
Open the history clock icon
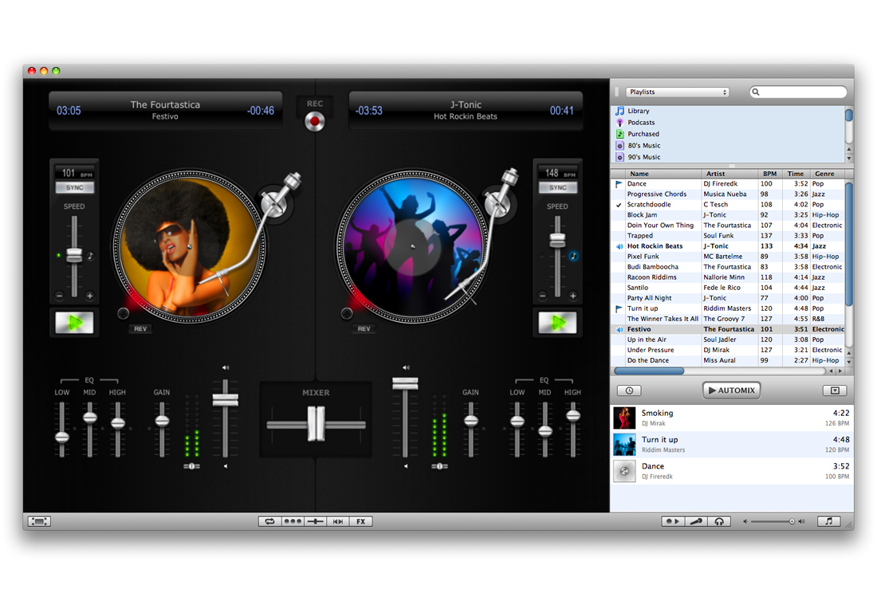click(x=629, y=390)
